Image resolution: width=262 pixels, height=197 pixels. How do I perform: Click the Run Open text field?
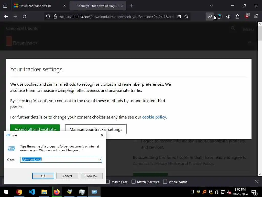click(x=59, y=160)
